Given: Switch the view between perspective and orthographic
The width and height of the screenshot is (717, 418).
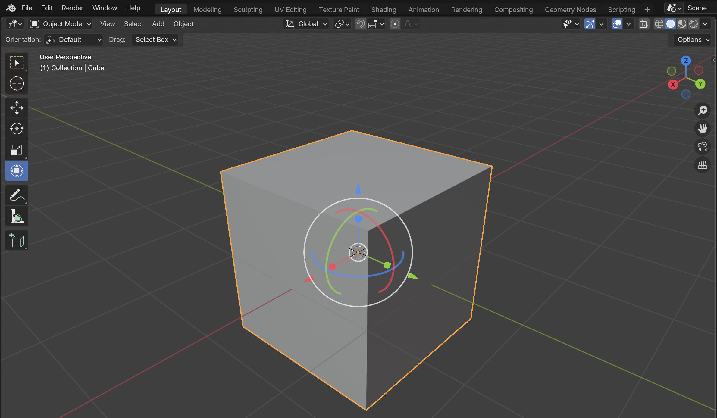Looking at the screenshot, I should point(702,165).
